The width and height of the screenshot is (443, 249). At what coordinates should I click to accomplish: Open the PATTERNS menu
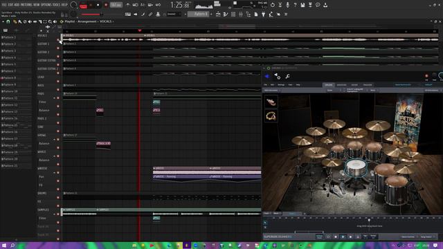click(26, 5)
